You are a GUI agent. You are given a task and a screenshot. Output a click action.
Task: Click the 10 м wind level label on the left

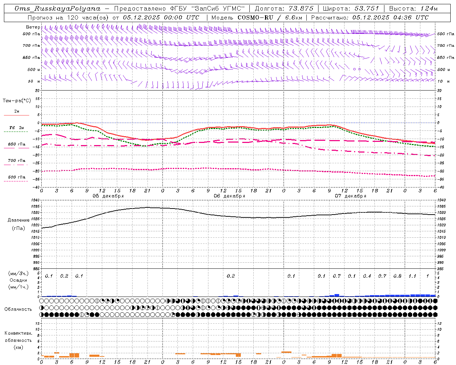pos(34,81)
